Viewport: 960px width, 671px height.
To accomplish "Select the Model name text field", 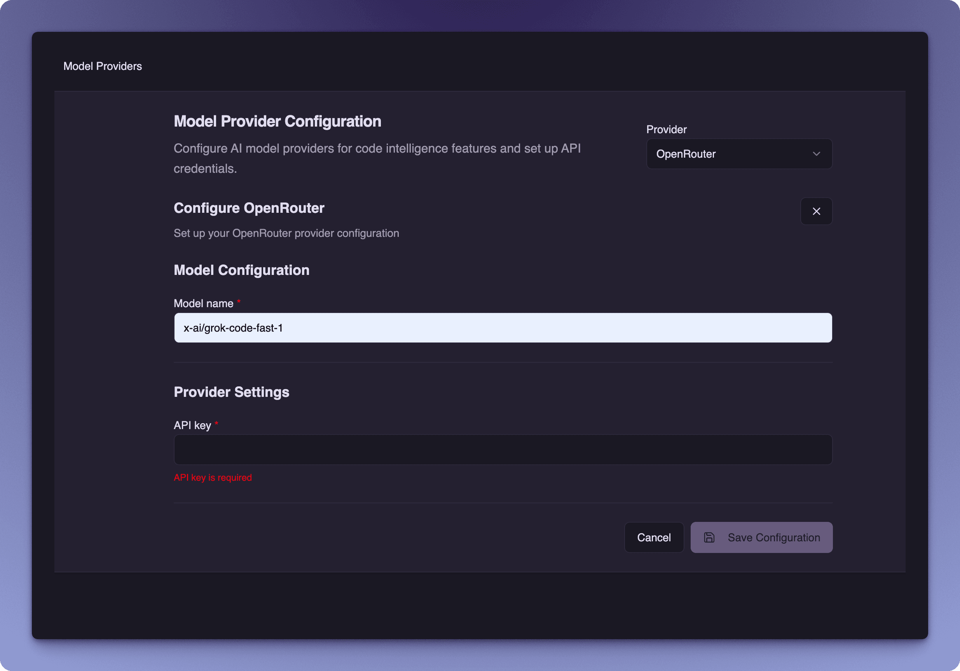I will (x=502, y=328).
